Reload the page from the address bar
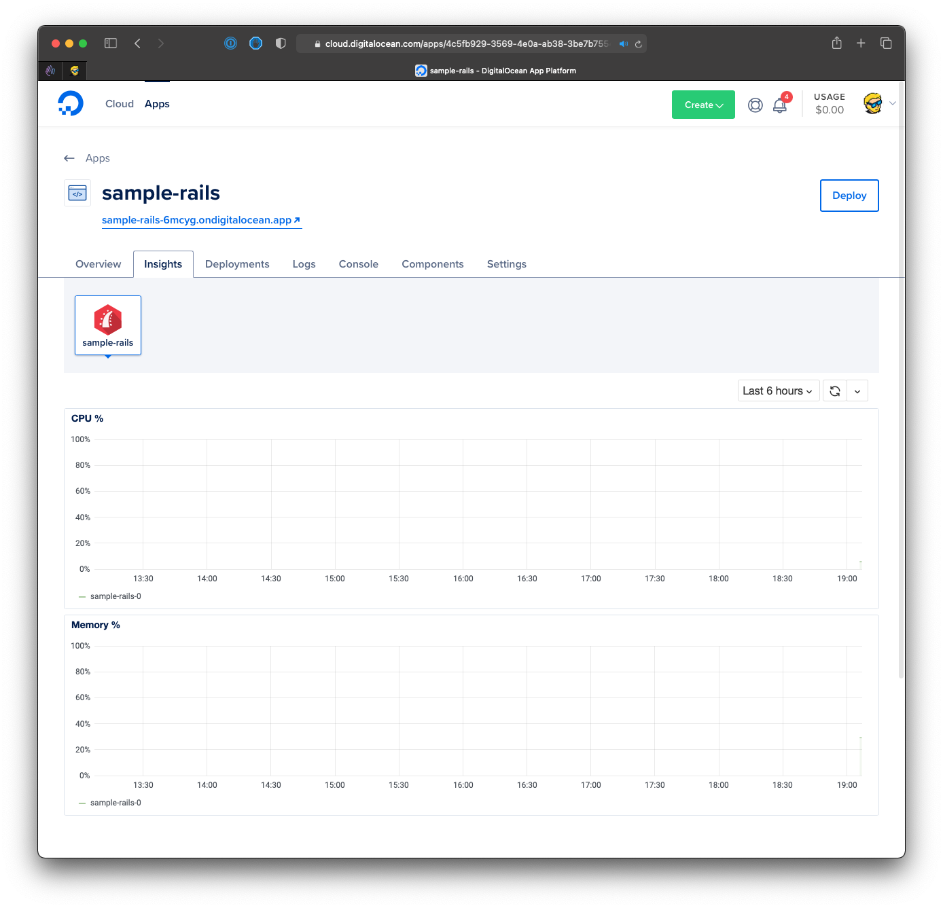The width and height of the screenshot is (943, 908). 639,44
